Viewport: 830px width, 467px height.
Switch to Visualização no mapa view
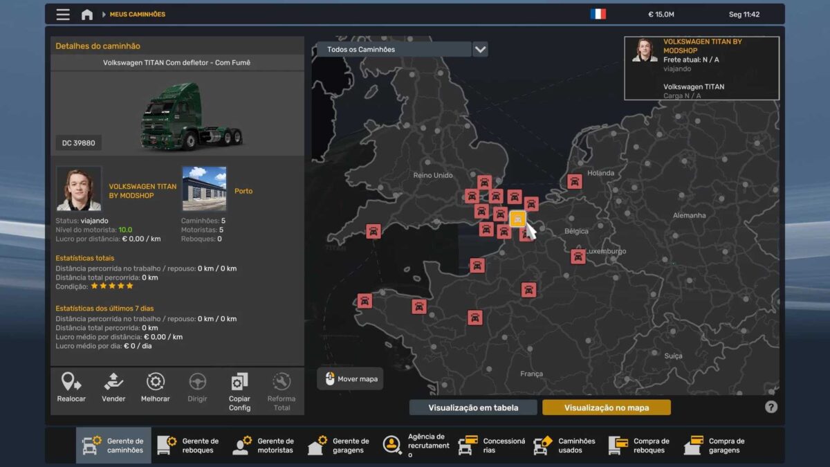[x=606, y=408]
